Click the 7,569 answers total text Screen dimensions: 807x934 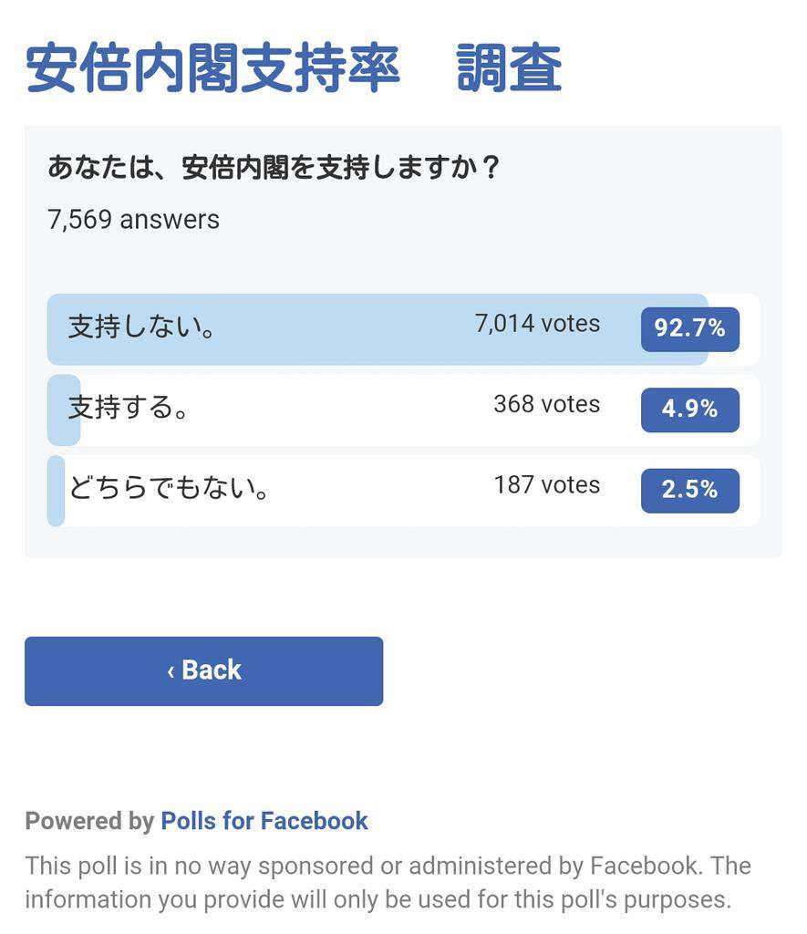coord(133,219)
